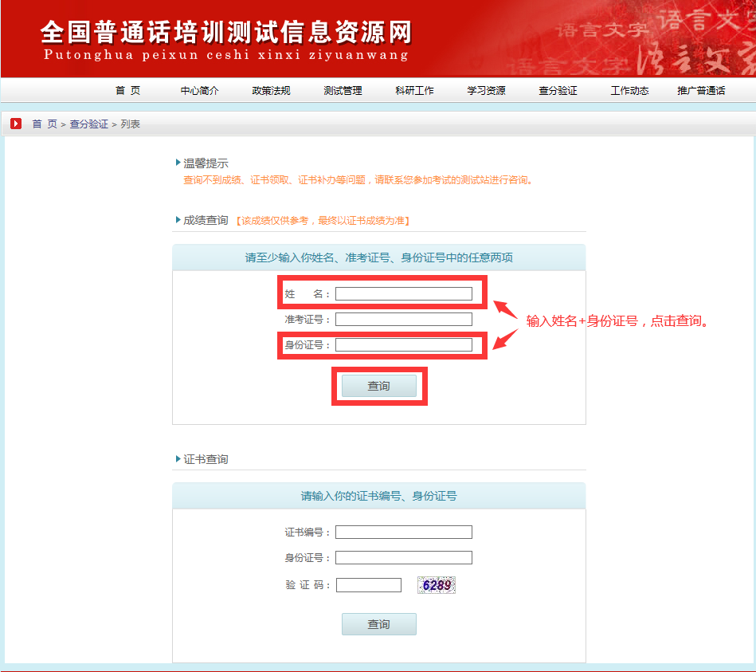Open the 首页 menu item
The width and height of the screenshot is (756, 672).
click(127, 91)
